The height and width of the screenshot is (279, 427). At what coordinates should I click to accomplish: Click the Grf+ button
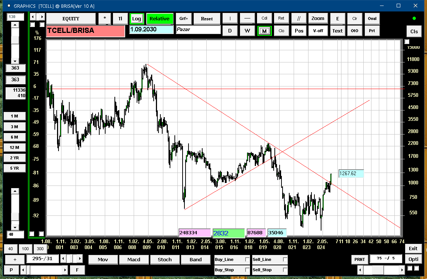[x=184, y=18]
